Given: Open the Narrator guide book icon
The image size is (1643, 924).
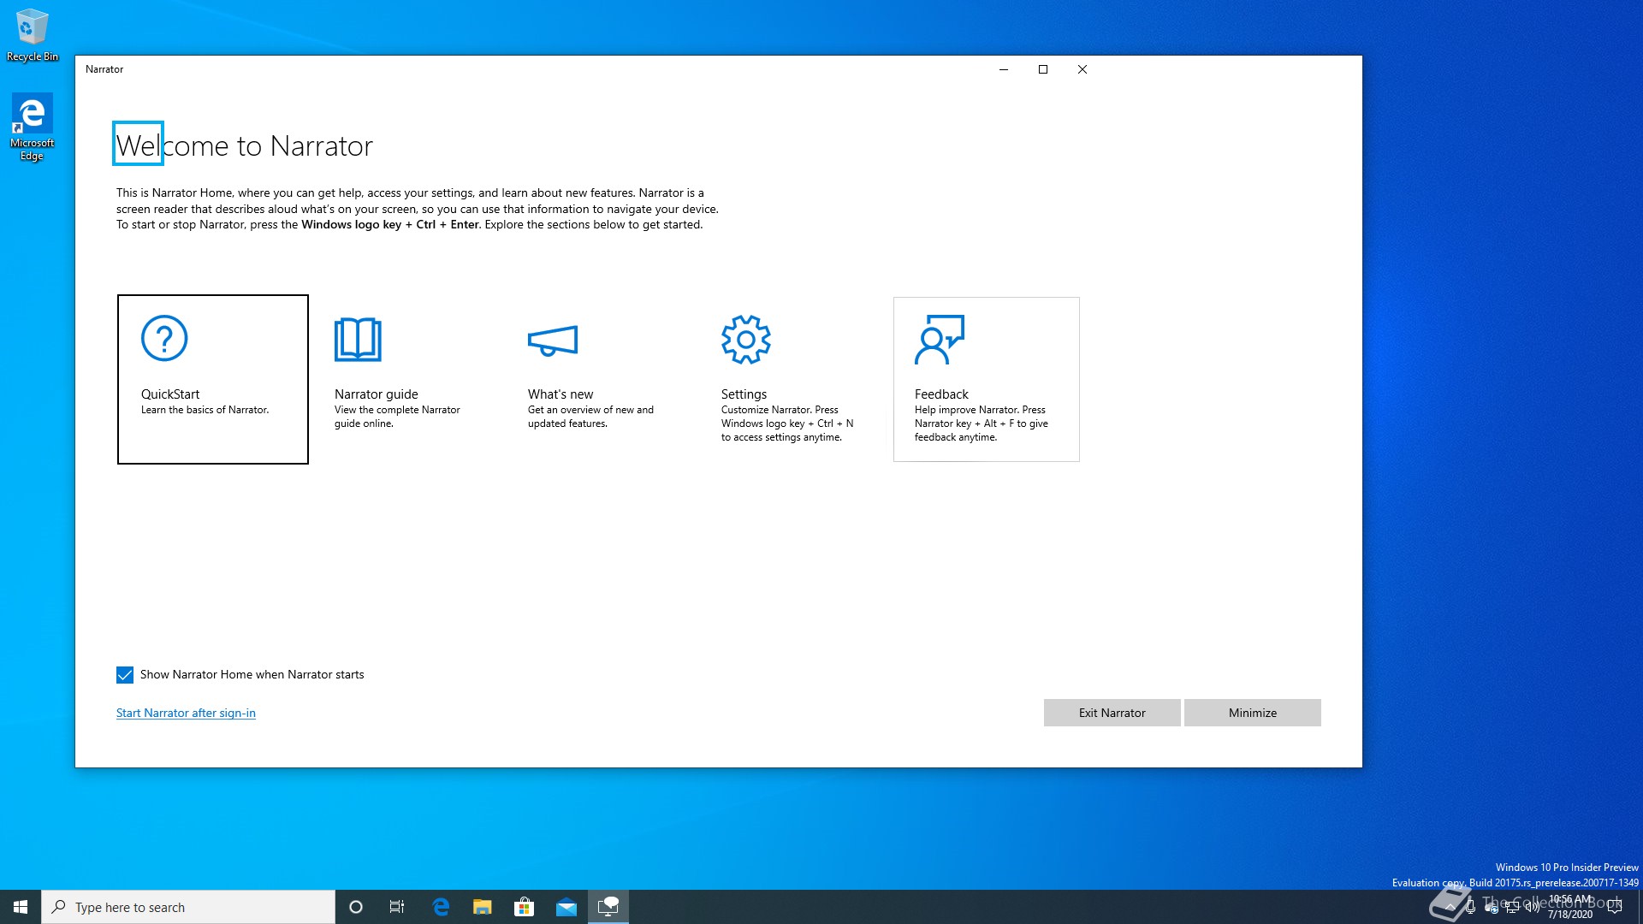Looking at the screenshot, I should [x=358, y=340].
